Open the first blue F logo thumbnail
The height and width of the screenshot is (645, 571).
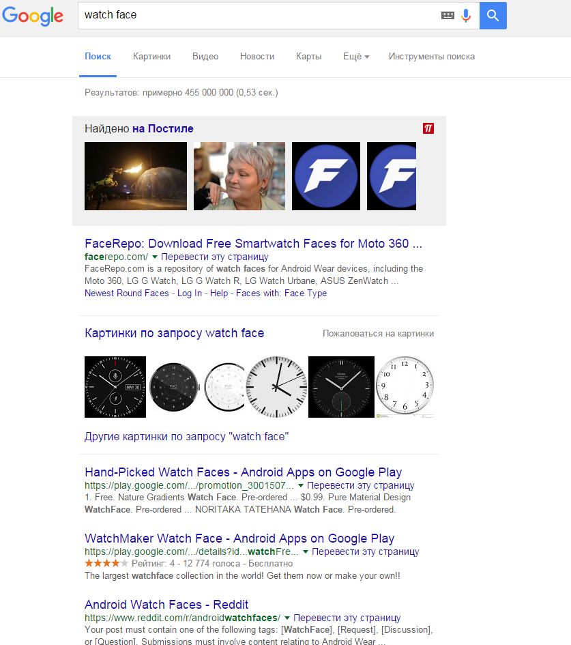(326, 176)
